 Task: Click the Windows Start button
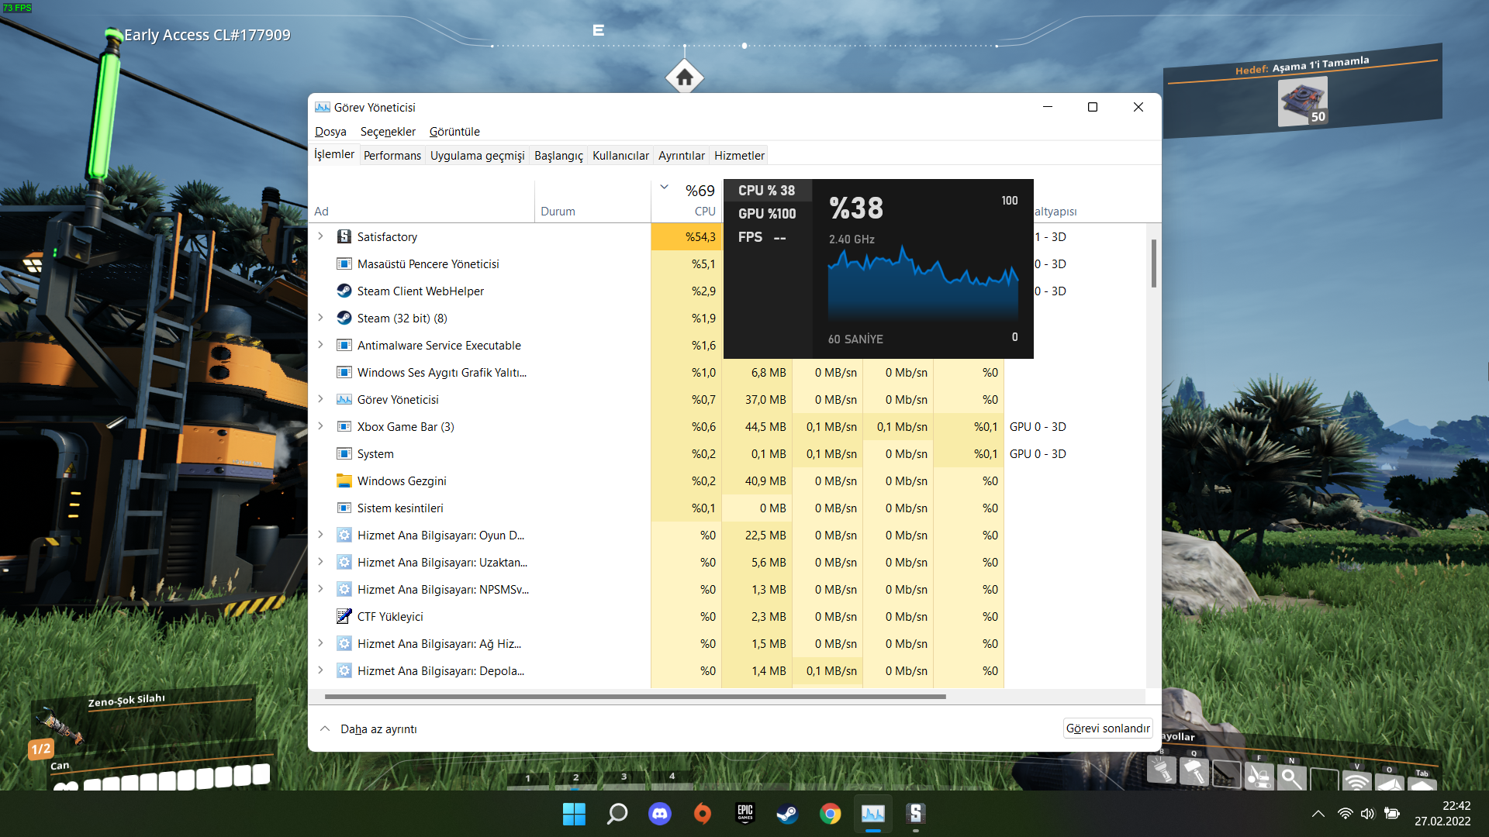pyautogui.click(x=575, y=814)
